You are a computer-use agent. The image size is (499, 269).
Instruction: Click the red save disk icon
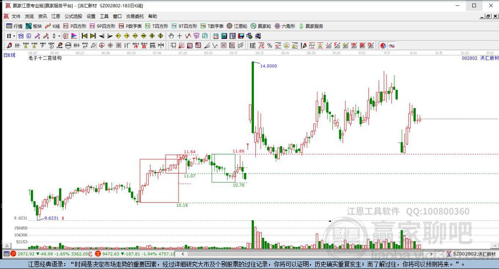pyautogui.click(x=241, y=36)
